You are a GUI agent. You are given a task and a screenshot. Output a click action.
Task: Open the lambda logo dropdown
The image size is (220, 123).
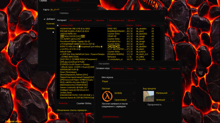(125, 93)
